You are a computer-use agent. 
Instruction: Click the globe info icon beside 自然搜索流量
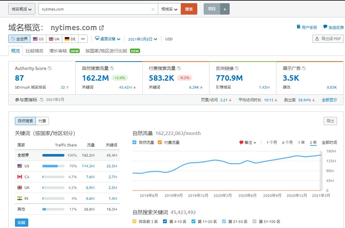click(112, 68)
